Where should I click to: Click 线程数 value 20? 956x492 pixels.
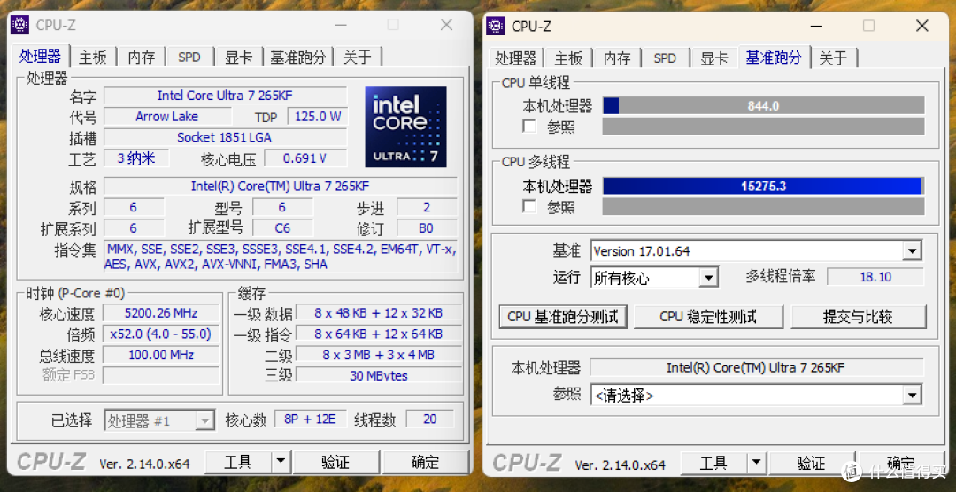[430, 419]
